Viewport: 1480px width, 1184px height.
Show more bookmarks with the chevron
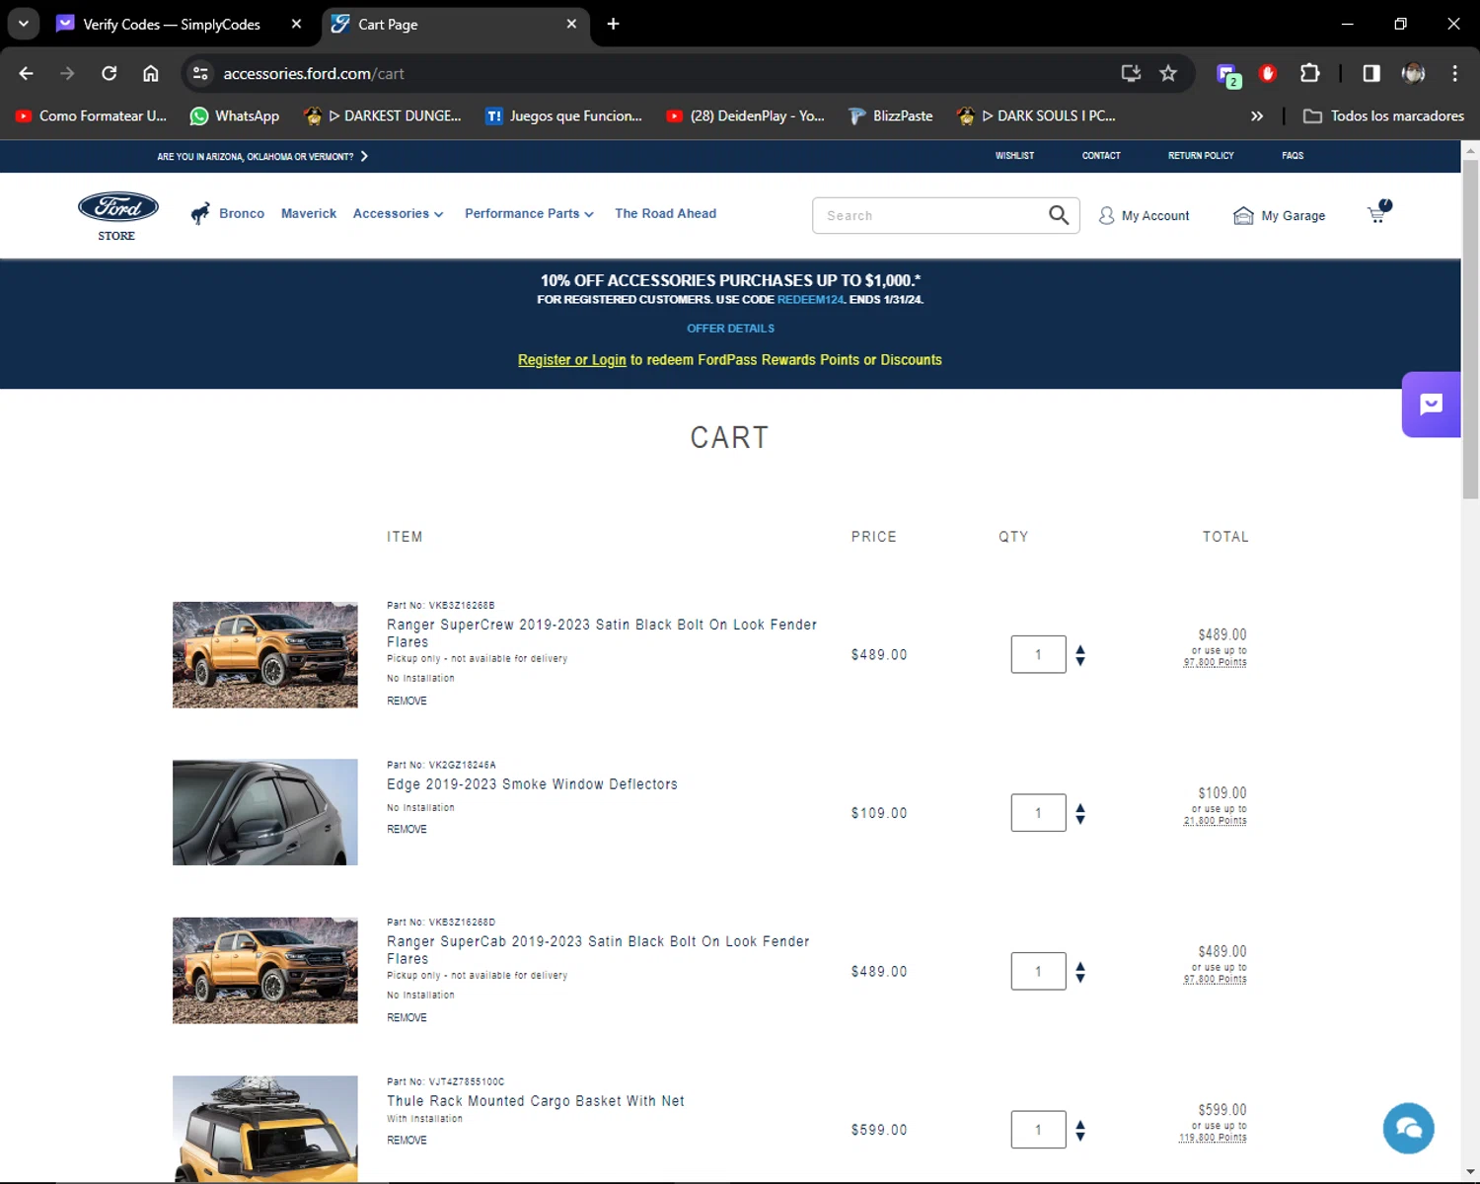point(1257,115)
